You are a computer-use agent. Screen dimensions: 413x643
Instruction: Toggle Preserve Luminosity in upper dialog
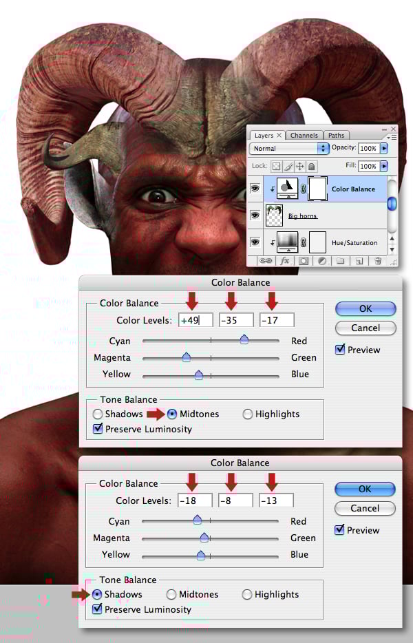[98, 429]
